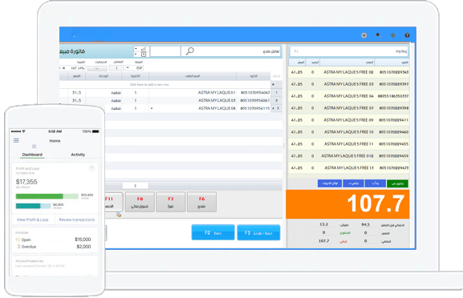Click the leftmost blue filter button above total
Screen dimensions: 463x298
click(330, 183)
